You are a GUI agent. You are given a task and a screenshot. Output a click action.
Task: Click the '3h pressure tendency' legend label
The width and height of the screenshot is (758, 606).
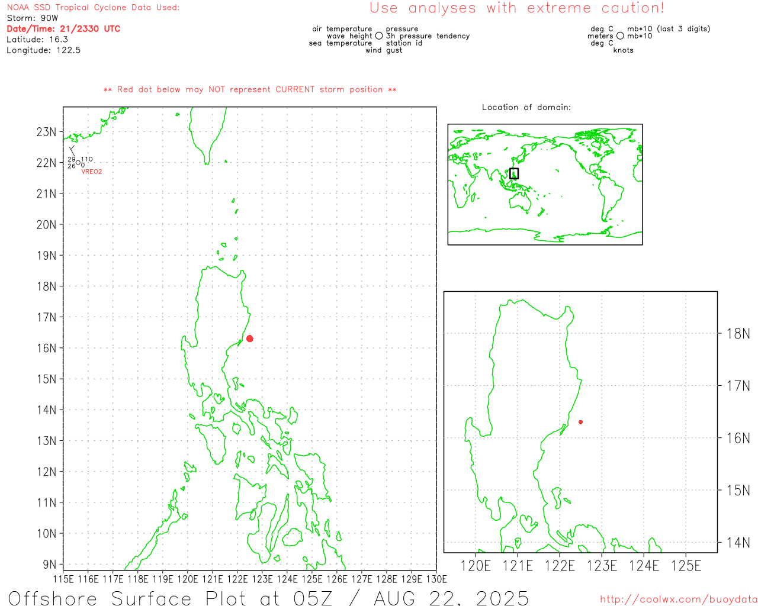pyautogui.click(x=428, y=36)
